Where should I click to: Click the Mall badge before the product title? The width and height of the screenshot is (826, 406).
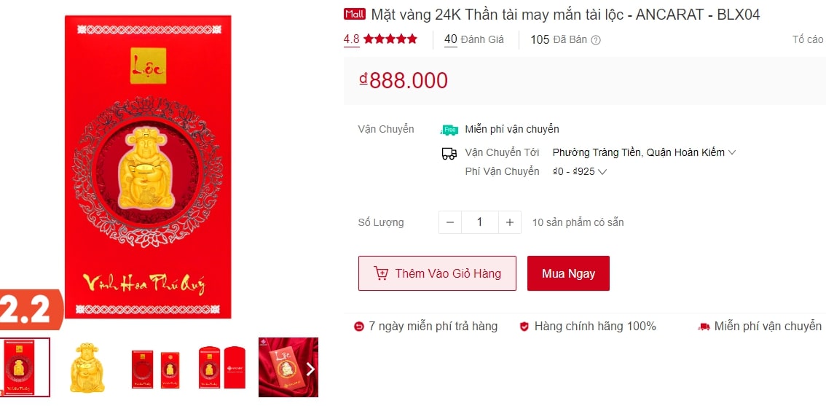355,15
